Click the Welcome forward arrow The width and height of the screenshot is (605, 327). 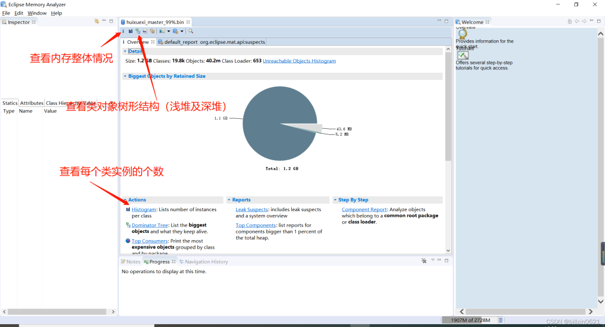[x=584, y=21]
